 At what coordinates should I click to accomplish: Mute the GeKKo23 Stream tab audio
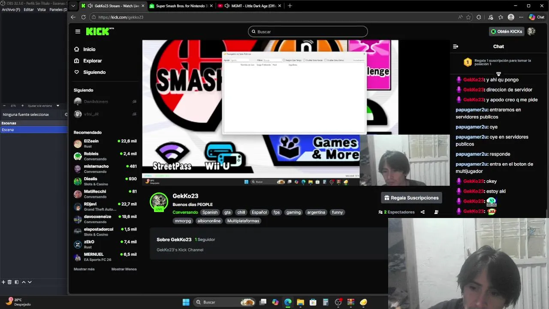[90, 6]
